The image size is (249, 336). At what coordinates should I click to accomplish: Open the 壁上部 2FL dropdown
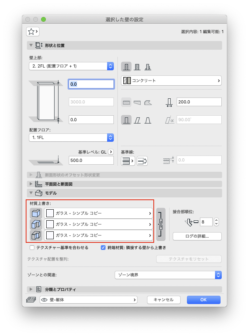coord(72,66)
